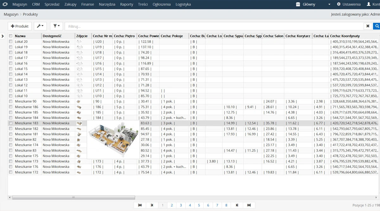Expand the left side panel arrow
This screenshot has height=211, width=380.
click(x=3, y=36)
